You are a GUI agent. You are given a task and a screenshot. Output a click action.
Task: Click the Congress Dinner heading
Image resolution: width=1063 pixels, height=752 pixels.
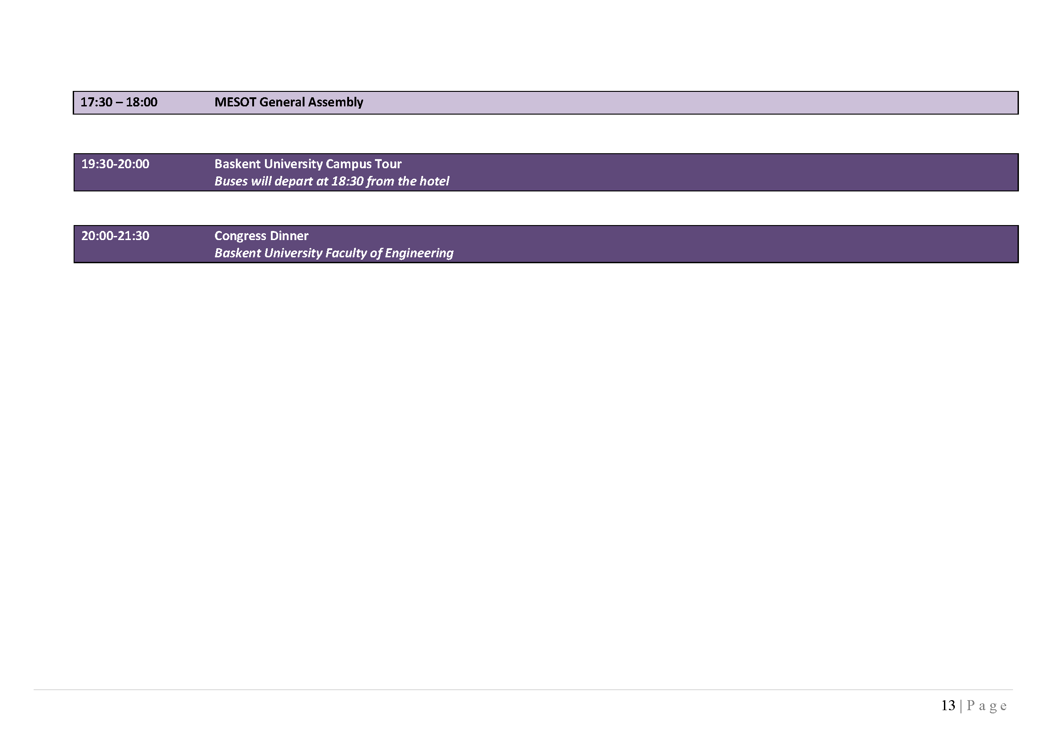click(x=261, y=236)
